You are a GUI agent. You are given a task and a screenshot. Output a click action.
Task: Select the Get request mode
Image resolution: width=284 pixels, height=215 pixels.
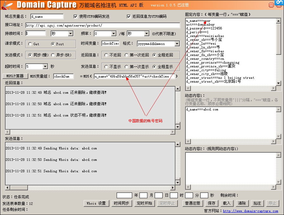coord(30,44)
